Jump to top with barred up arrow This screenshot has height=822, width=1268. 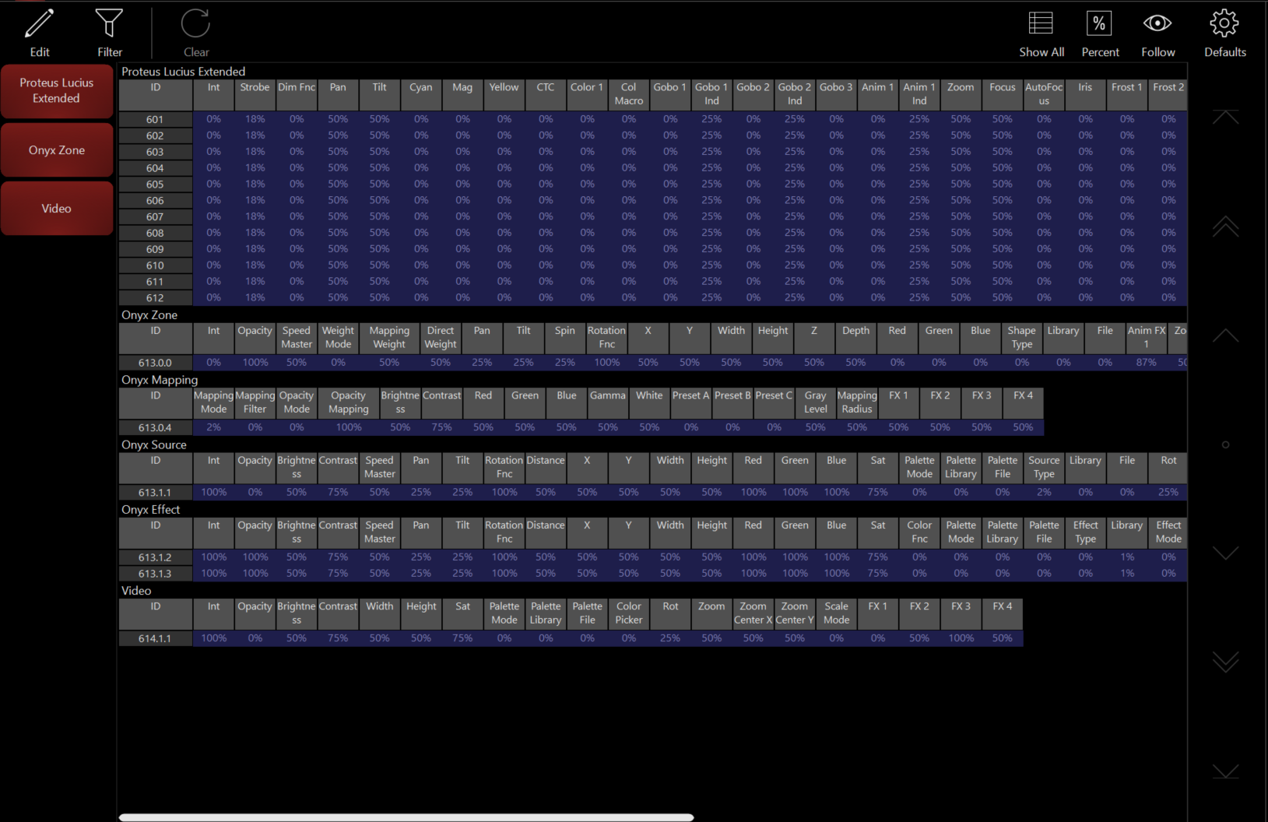click(x=1225, y=117)
